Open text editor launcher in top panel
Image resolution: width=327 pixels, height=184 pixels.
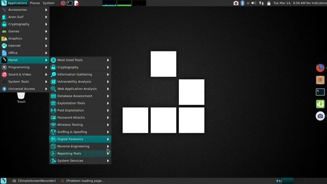point(76,3)
